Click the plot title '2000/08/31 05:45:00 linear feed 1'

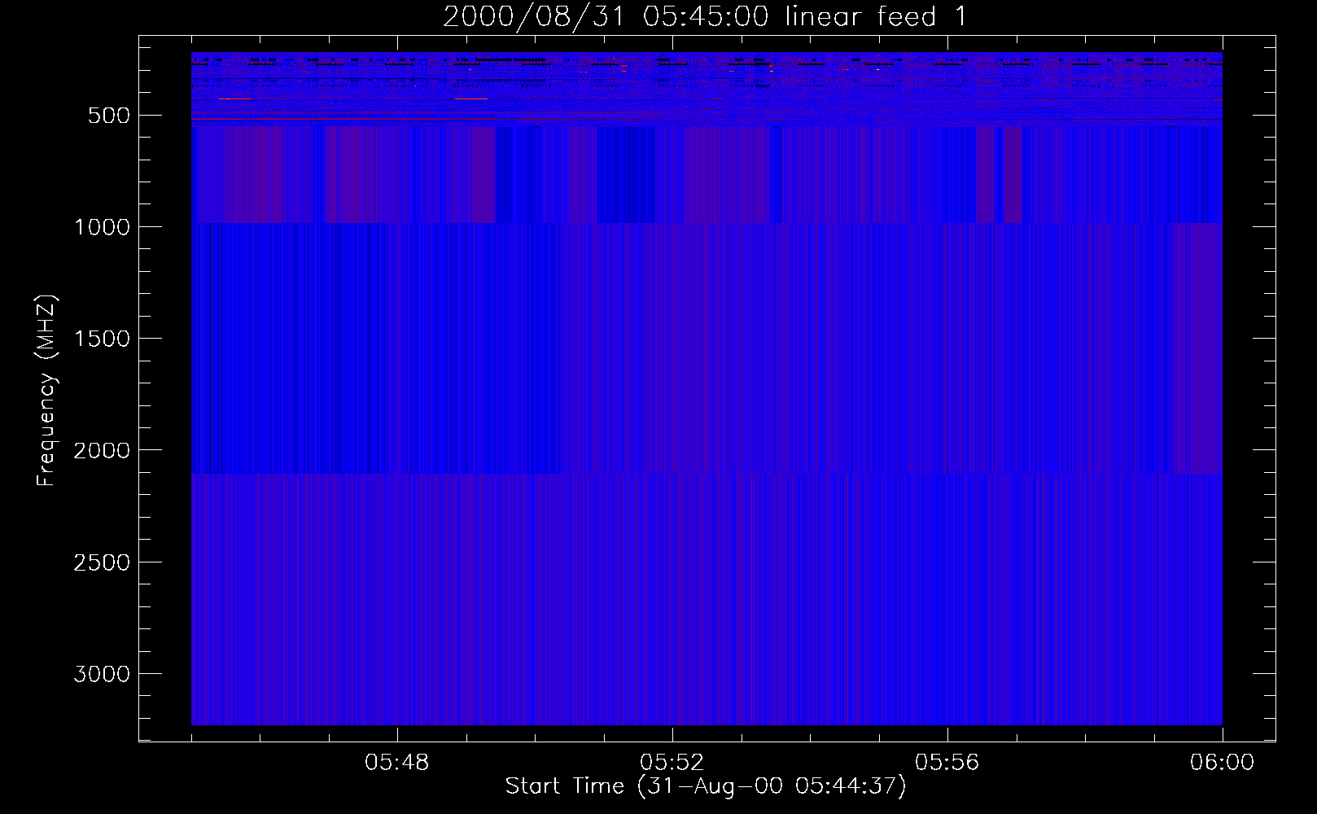coord(705,16)
